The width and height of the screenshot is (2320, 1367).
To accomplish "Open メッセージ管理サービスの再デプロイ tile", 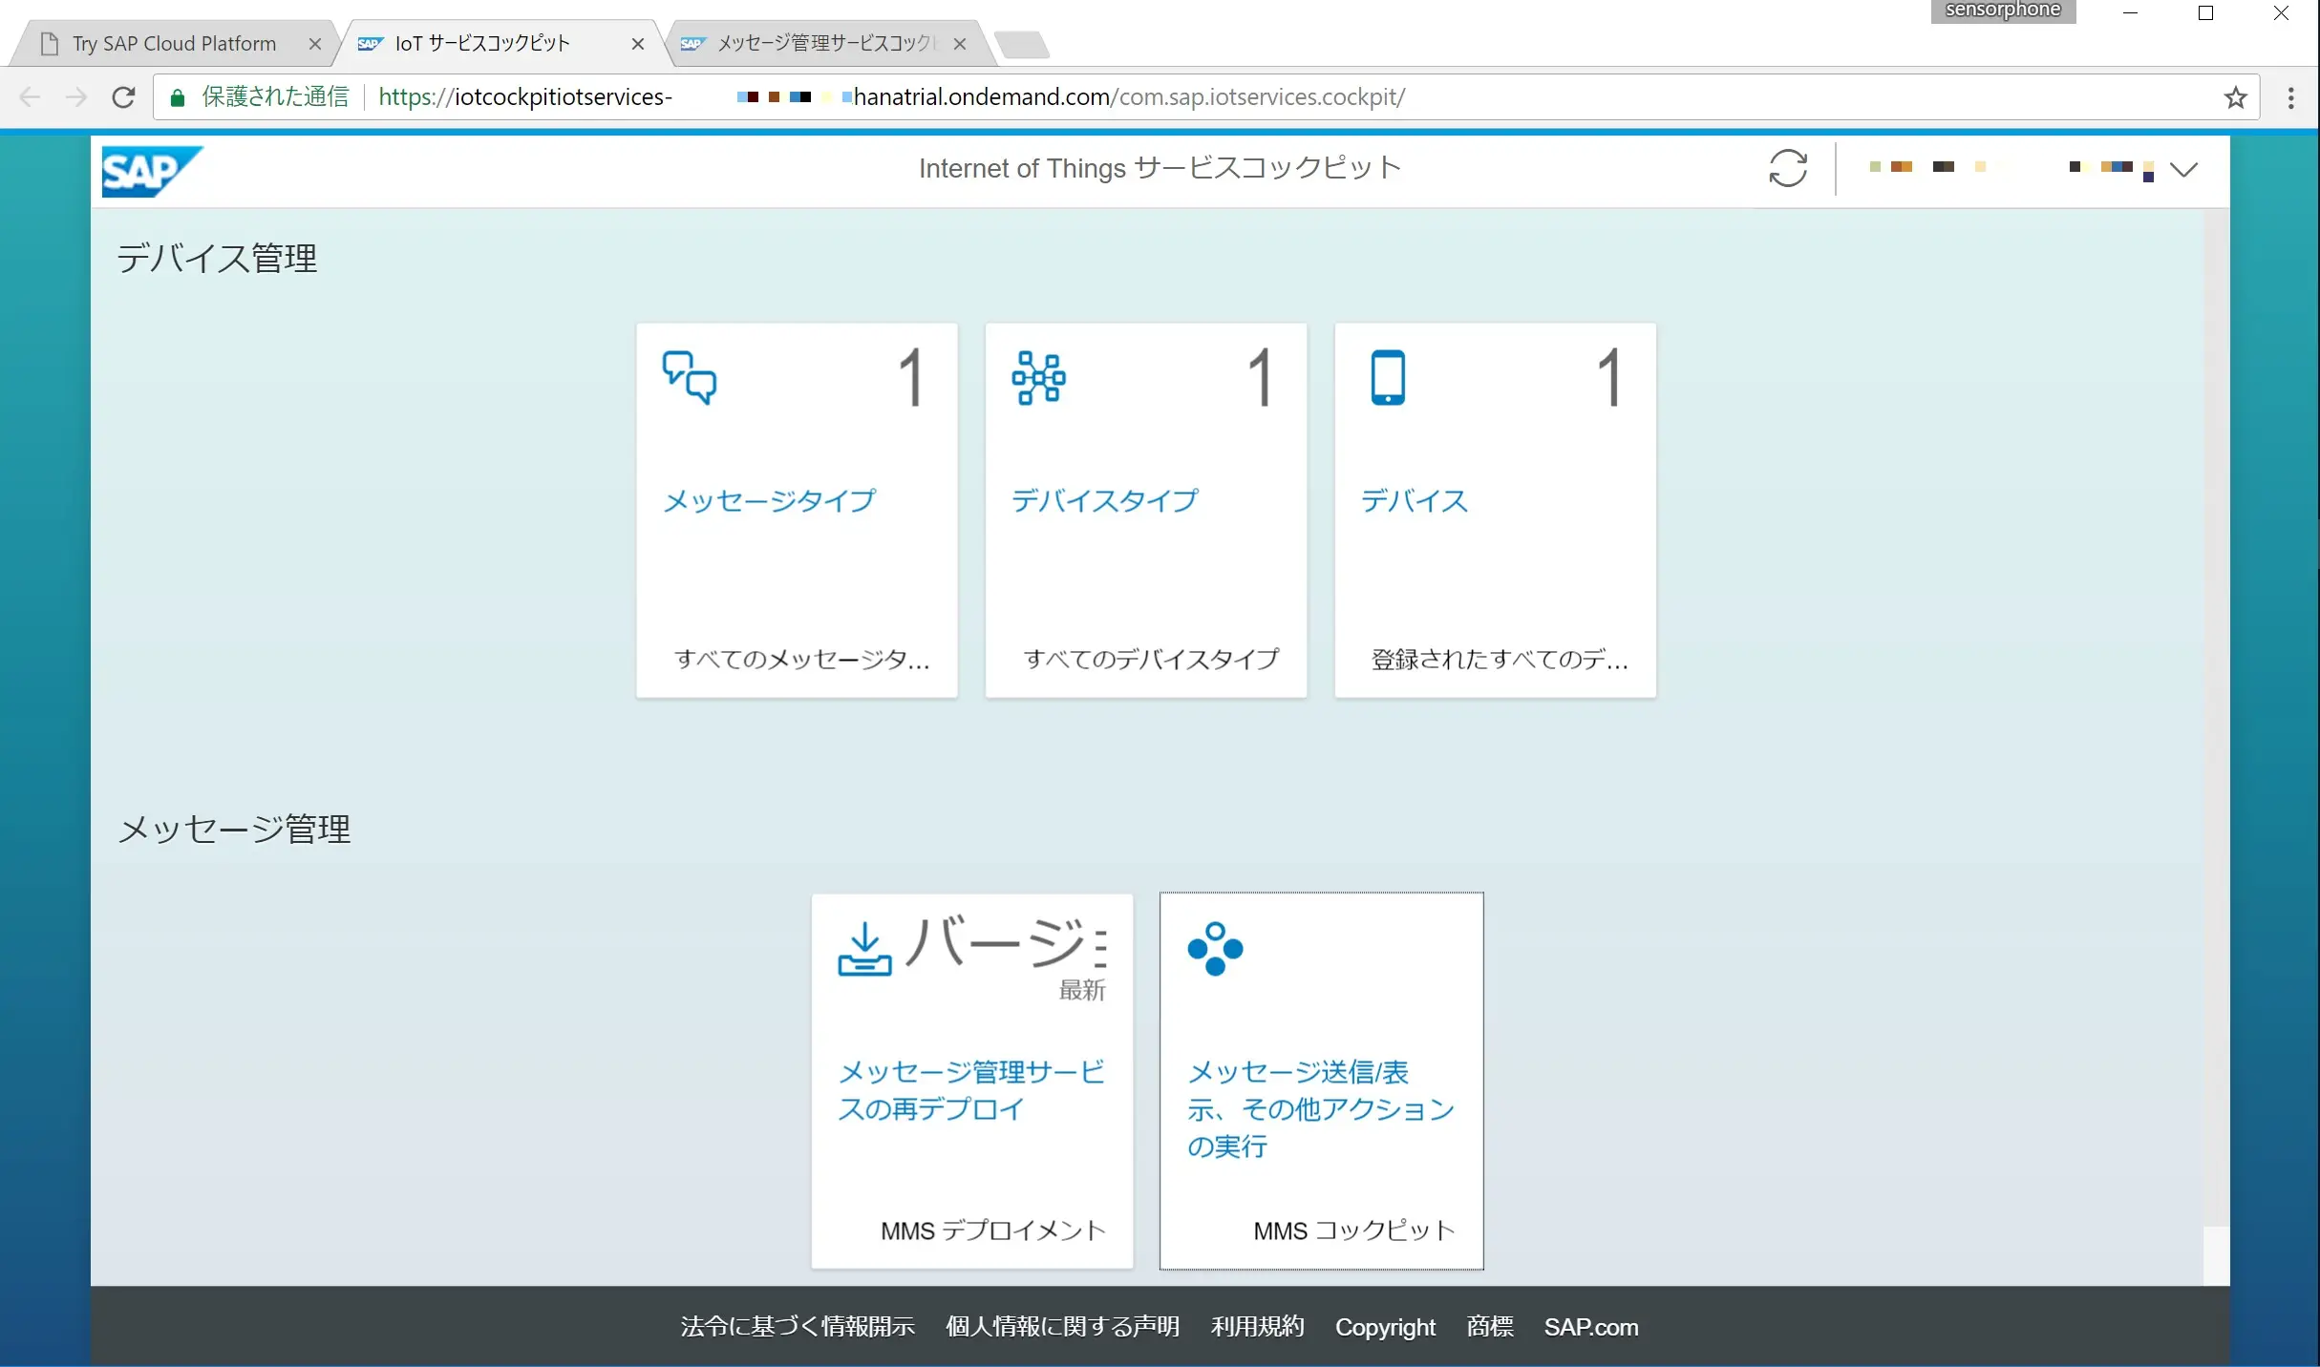I will pos(971,1090).
